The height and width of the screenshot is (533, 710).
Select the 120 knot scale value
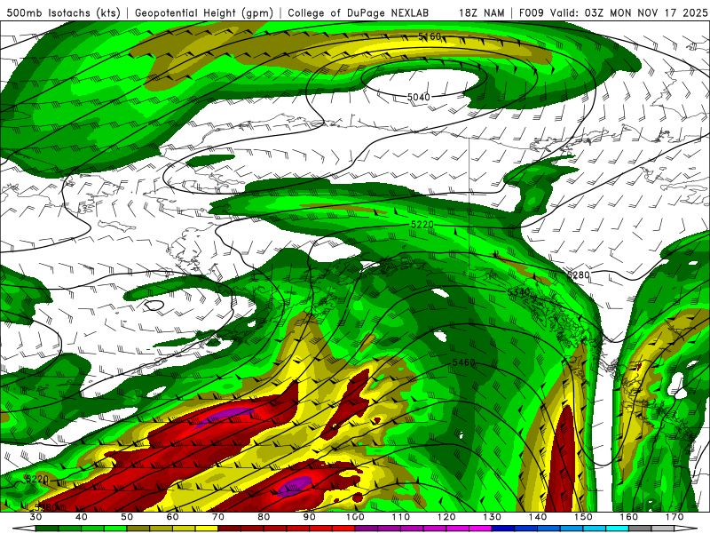(446, 517)
